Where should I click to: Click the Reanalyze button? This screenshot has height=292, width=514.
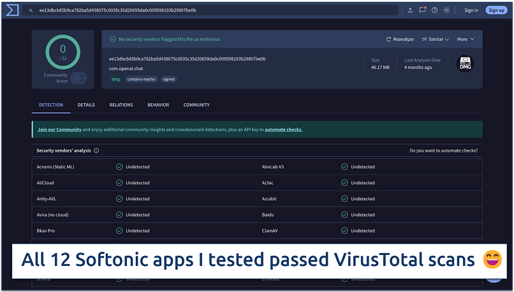(x=400, y=39)
